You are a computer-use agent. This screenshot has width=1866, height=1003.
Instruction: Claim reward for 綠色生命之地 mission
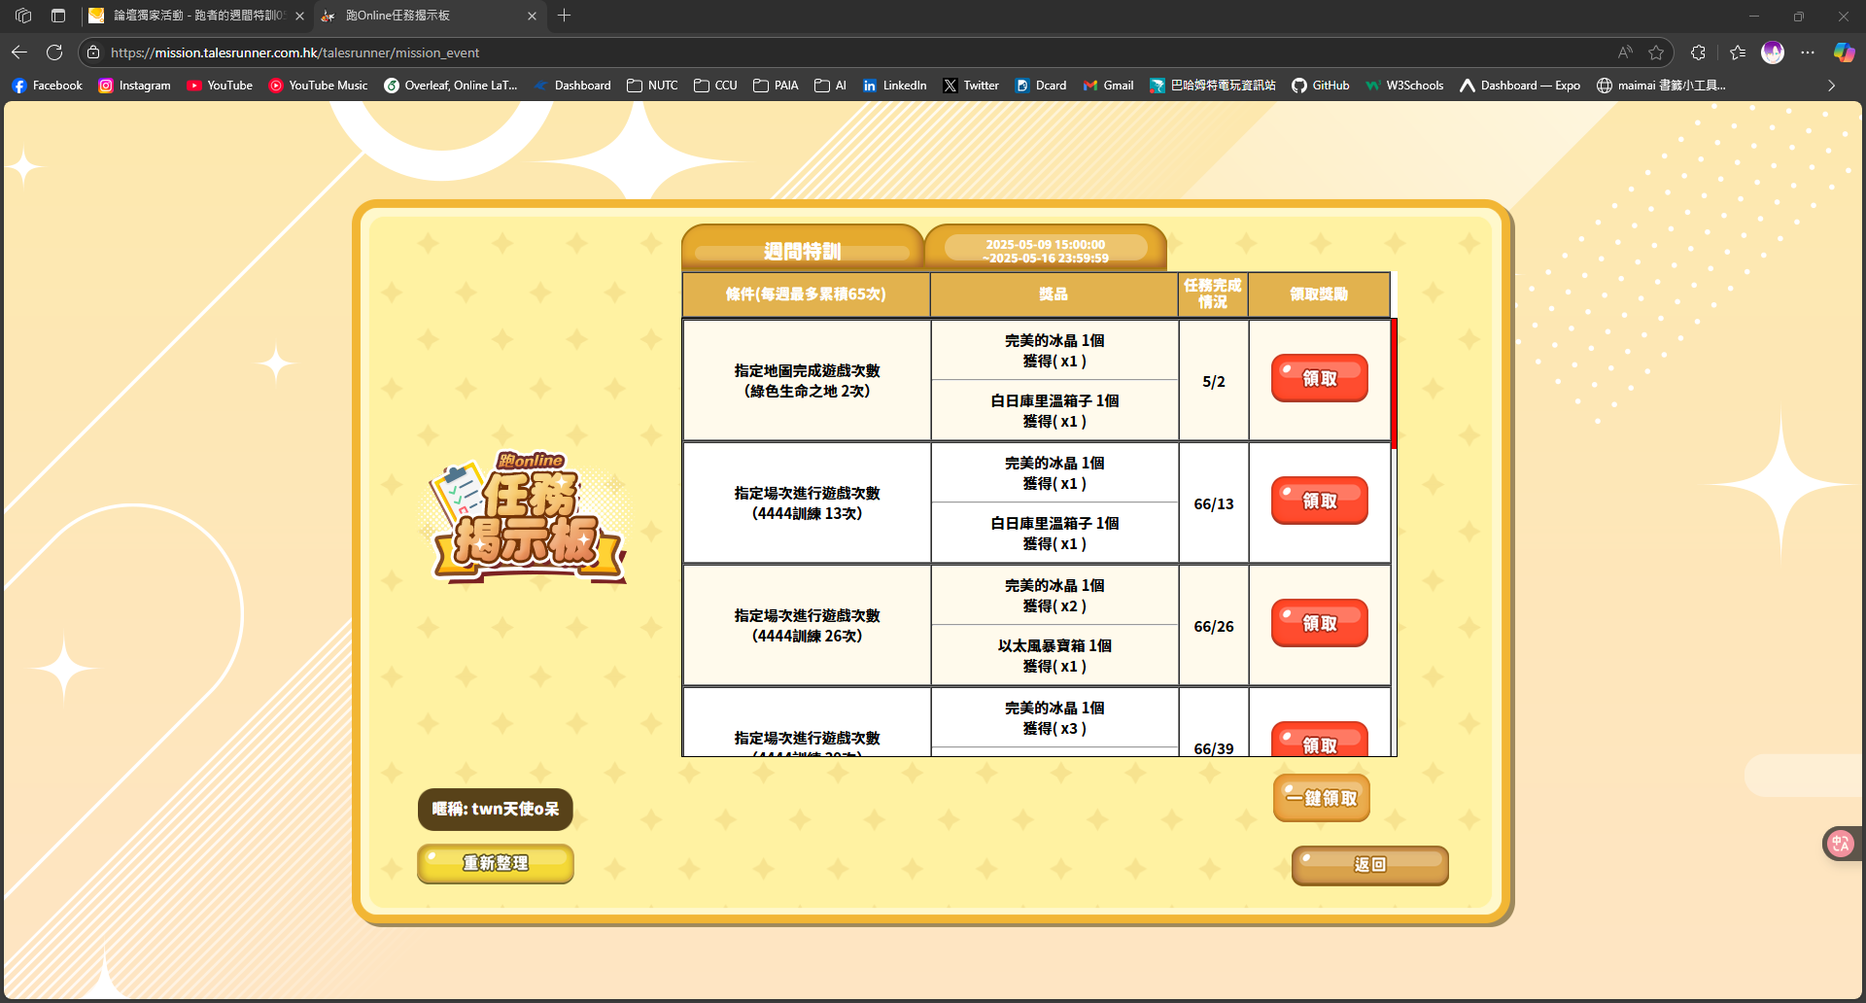click(x=1319, y=378)
